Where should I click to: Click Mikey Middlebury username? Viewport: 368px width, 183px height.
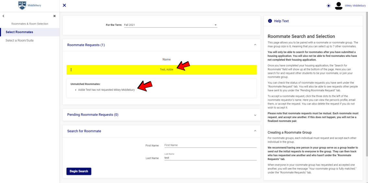[355, 6]
